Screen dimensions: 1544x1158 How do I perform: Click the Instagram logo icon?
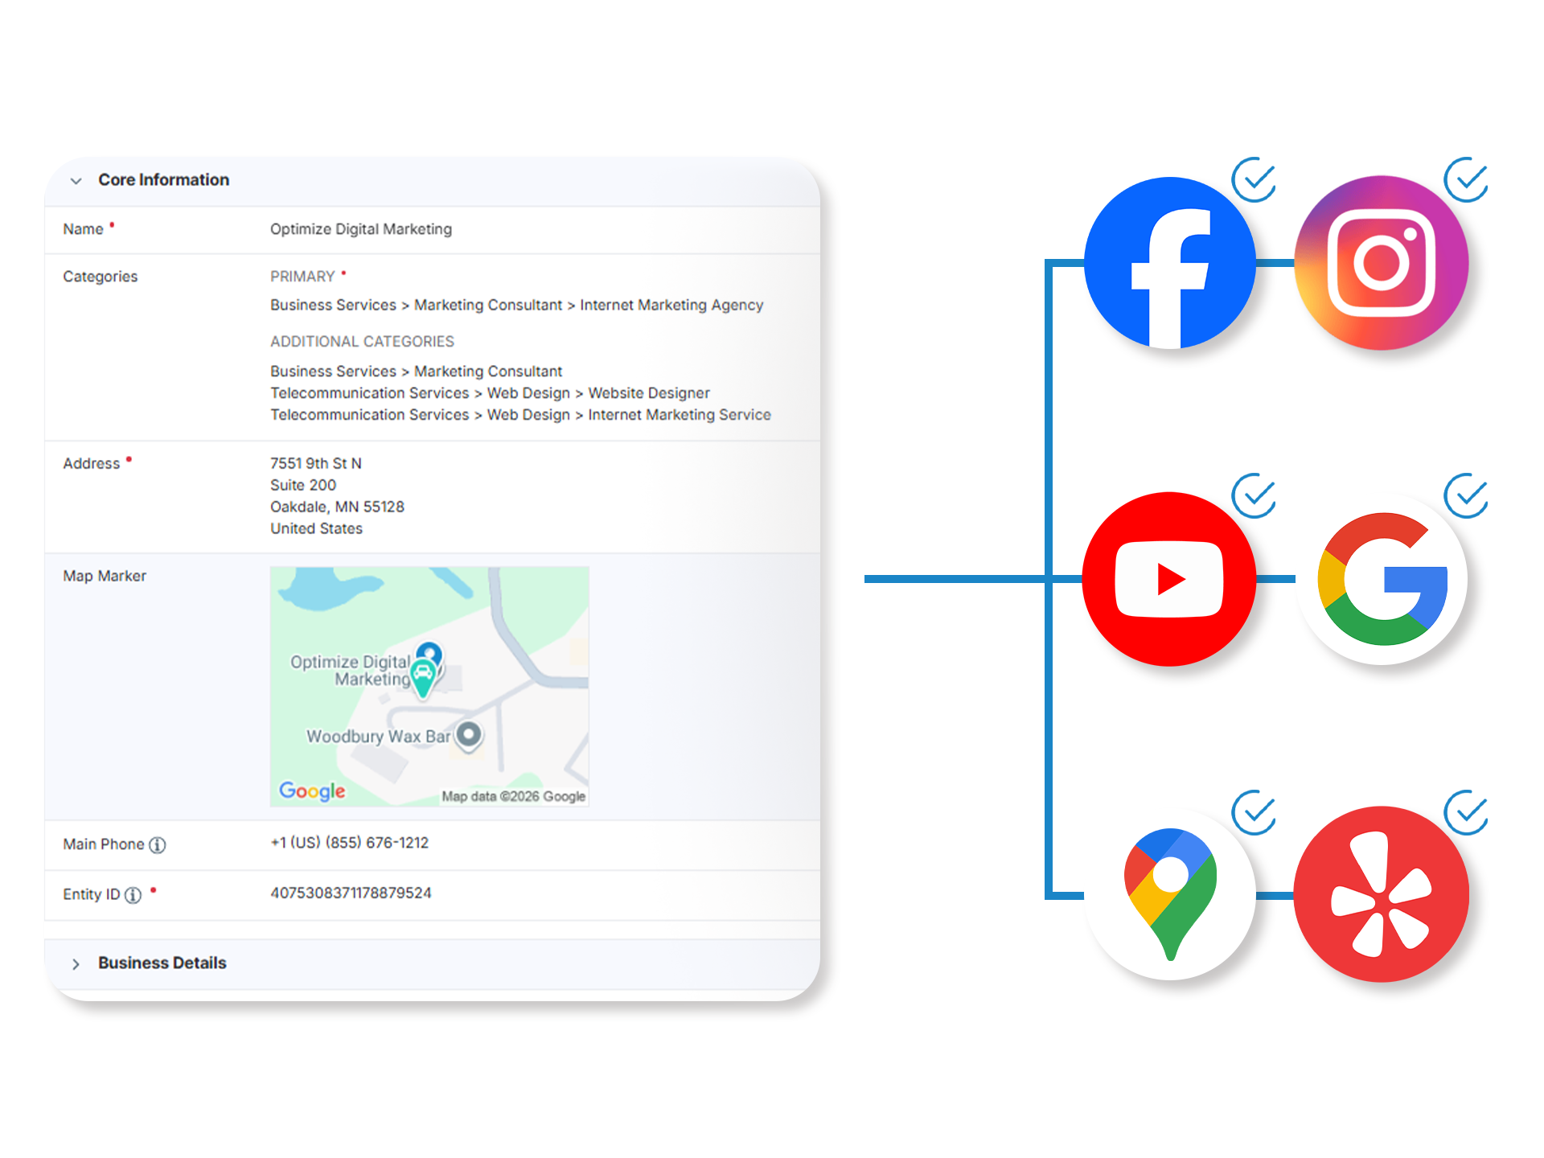1382,263
